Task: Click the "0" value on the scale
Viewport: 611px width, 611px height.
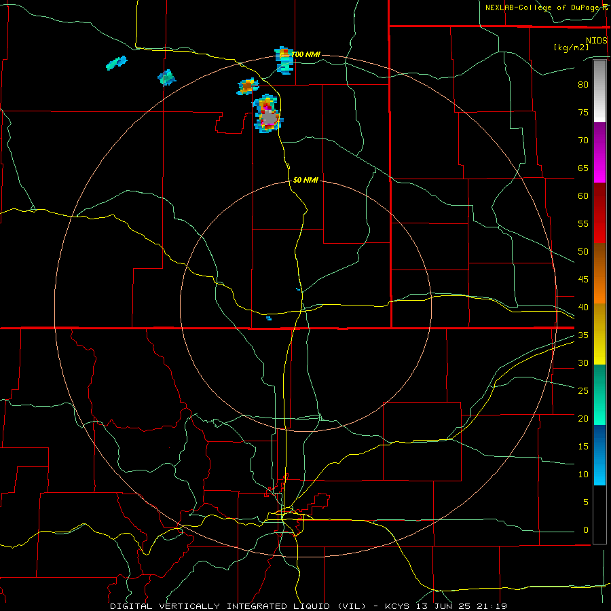Action: pyautogui.click(x=586, y=530)
